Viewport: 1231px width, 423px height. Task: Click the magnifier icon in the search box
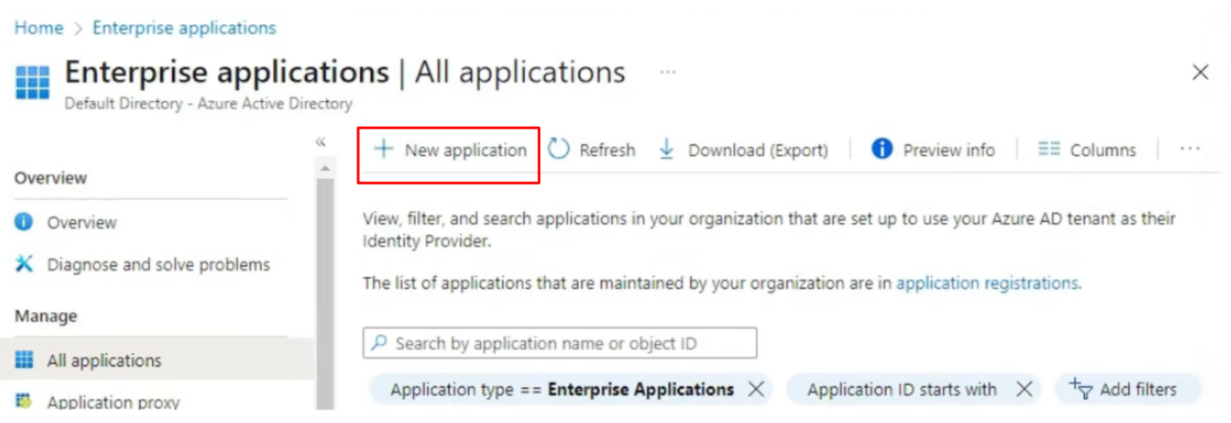pyautogui.click(x=379, y=342)
